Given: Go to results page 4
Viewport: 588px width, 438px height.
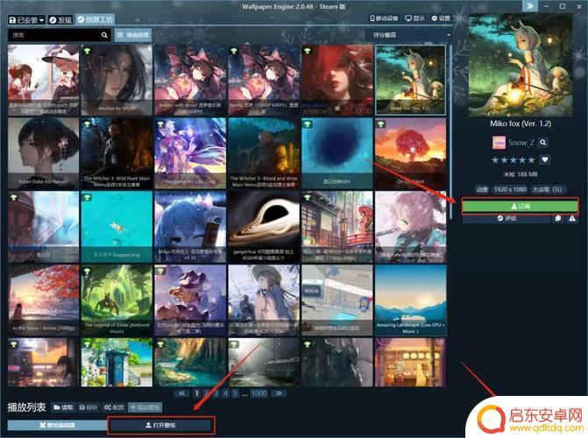Looking at the screenshot, I should coord(225,393).
